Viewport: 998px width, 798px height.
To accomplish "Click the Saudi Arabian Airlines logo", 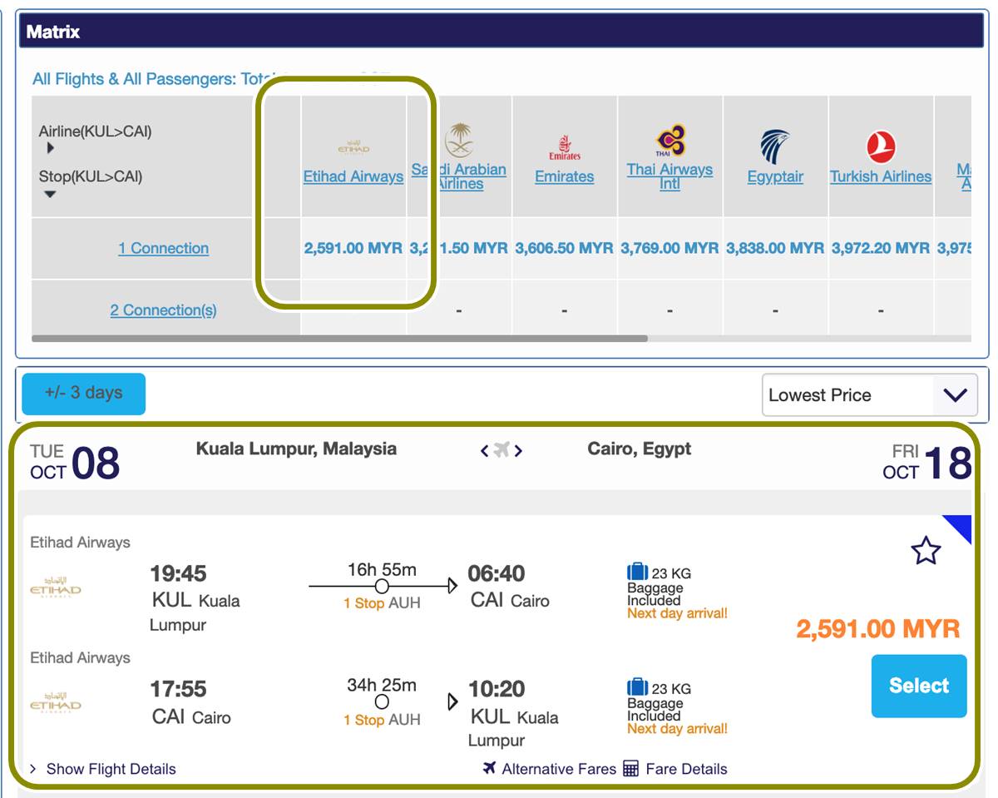I will pyautogui.click(x=459, y=139).
